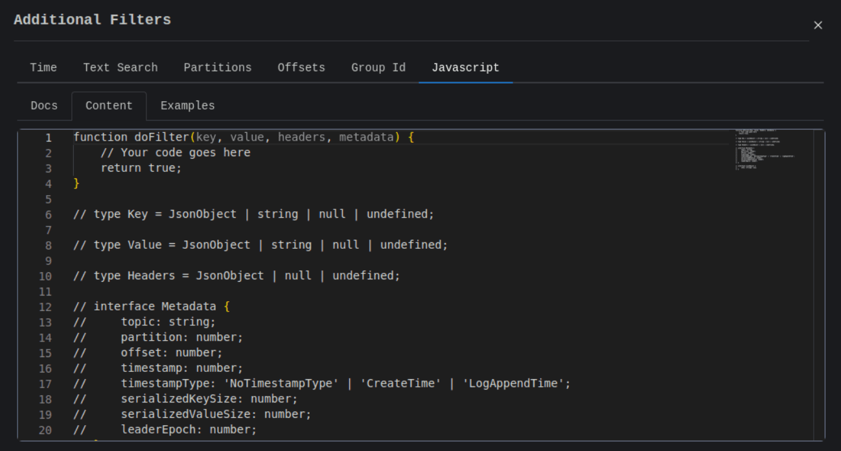Viewport: 841px width, 451px height.
Task: Click line number 17 in gutter
Action: 45,384
